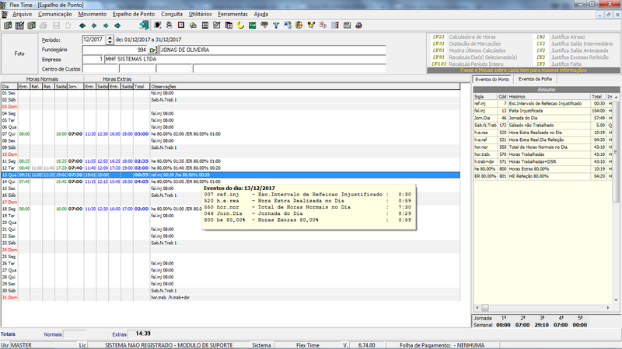Click the dark printer icon ending the toolbar

coord(358,26)
